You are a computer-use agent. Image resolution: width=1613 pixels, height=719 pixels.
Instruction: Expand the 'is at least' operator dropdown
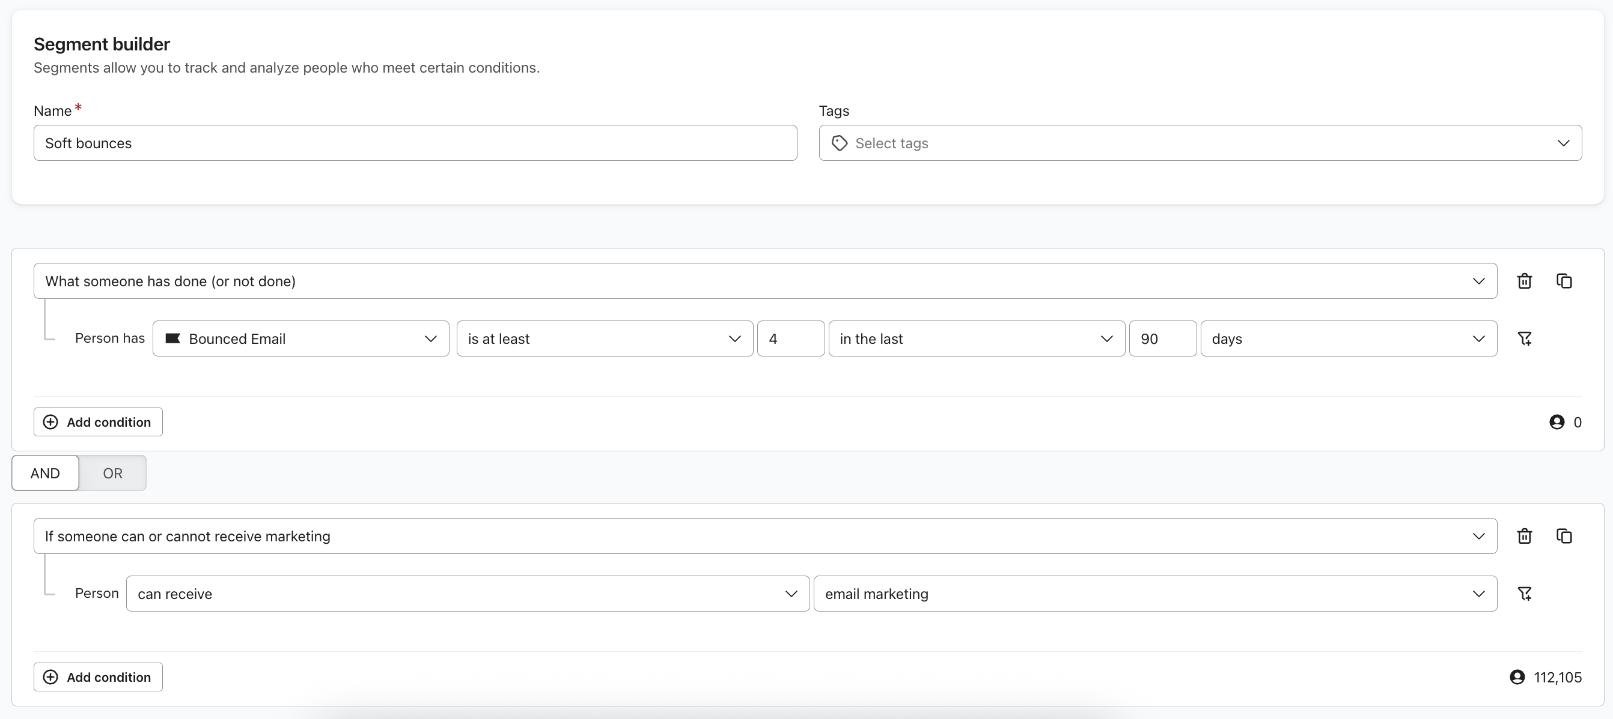(604, 339)
